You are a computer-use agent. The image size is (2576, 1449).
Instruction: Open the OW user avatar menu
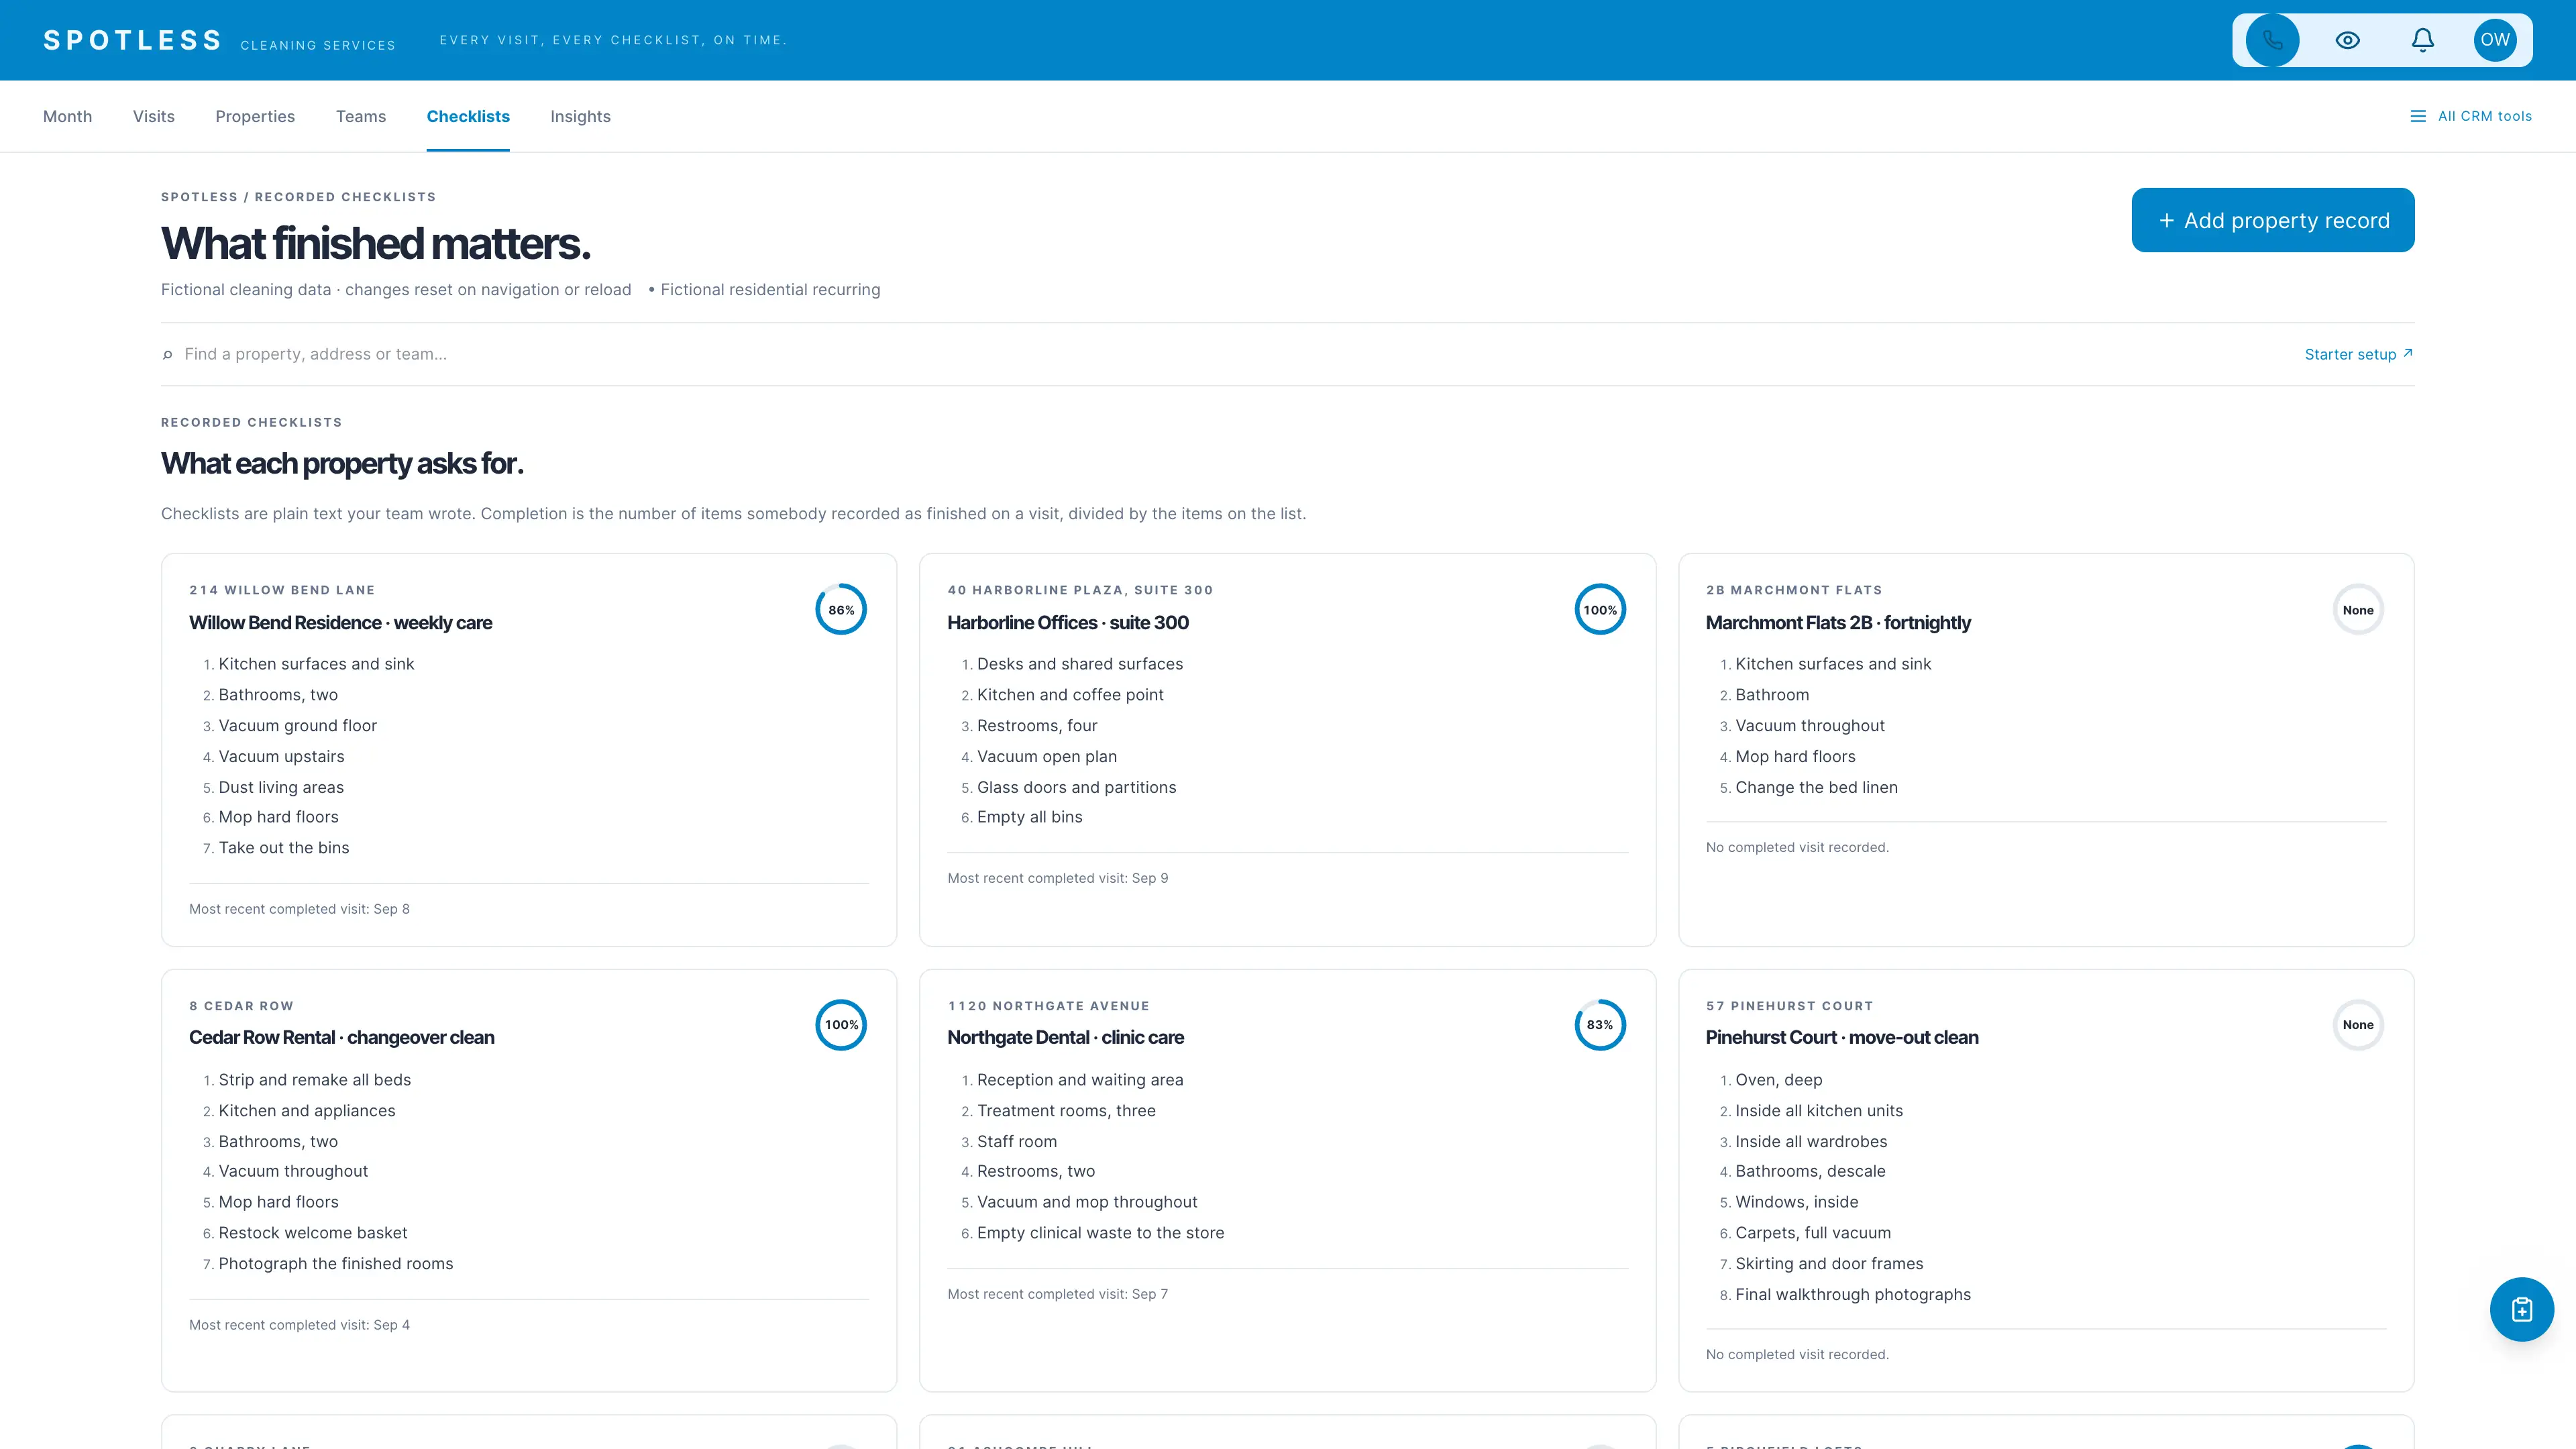2495,40
